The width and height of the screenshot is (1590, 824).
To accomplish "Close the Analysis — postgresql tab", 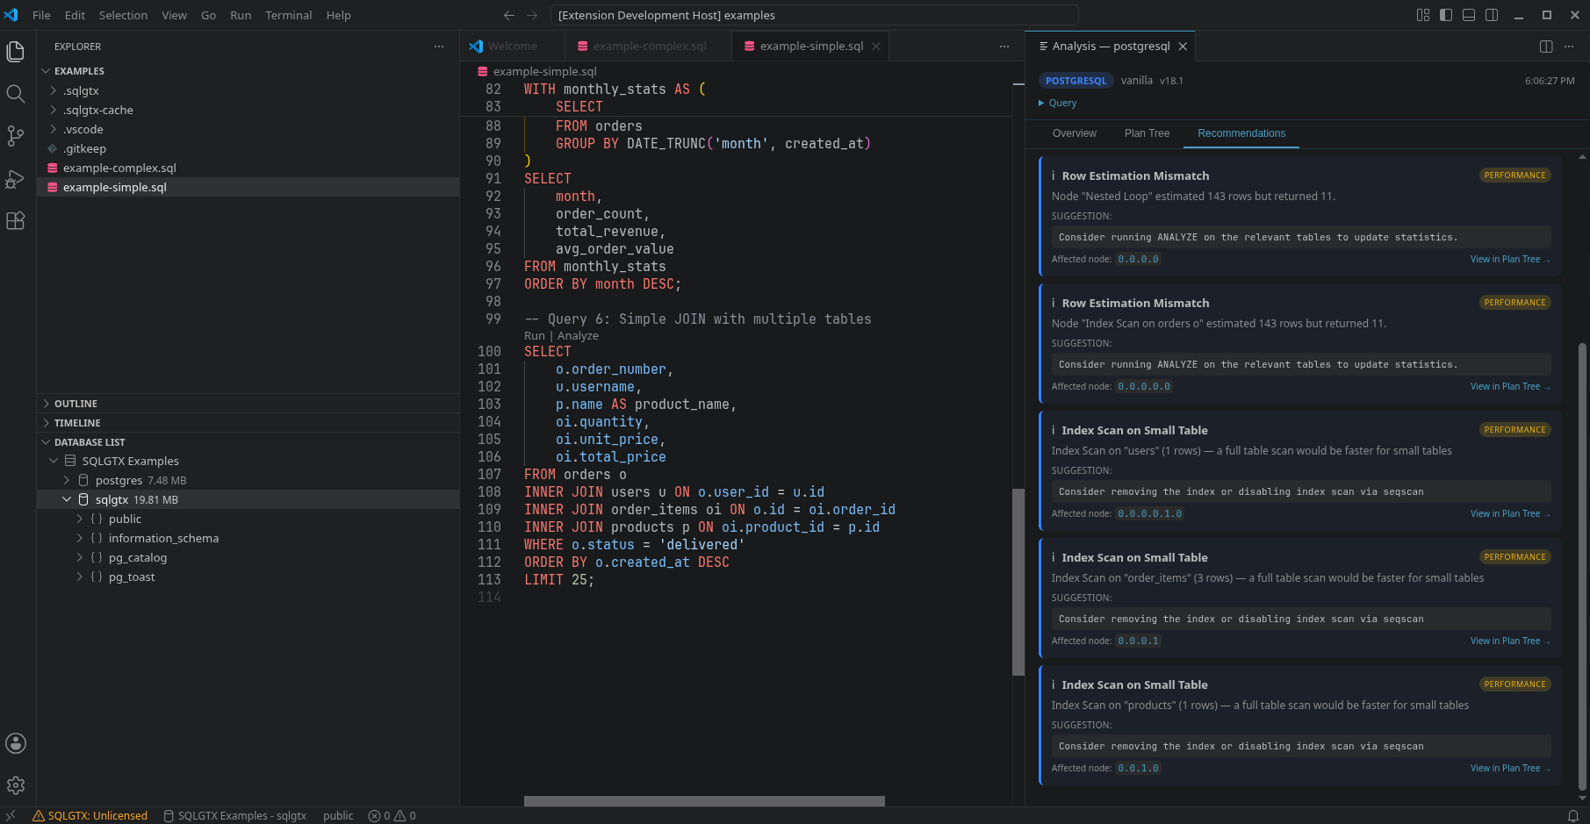I will pyautogui.click(x=1183, y=47).
